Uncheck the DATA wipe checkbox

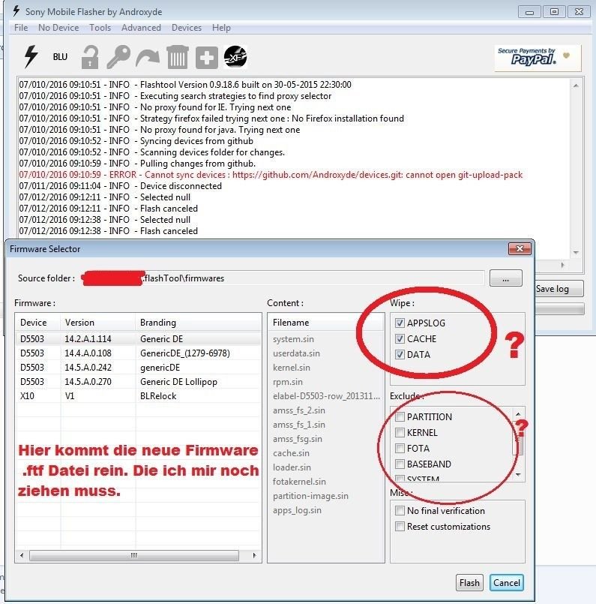(400, 354)
